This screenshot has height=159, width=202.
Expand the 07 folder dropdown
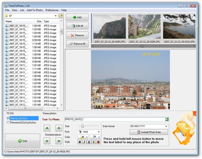point(56,16)
